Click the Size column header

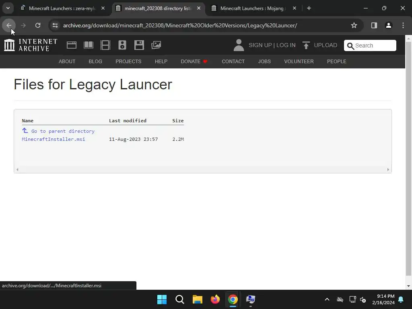coord(178,121)
